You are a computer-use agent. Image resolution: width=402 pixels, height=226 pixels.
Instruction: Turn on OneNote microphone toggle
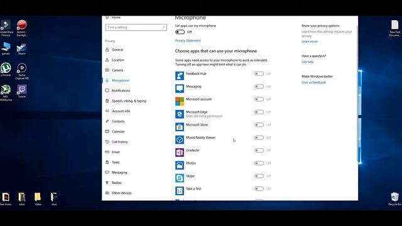click(x=259, y=151)
